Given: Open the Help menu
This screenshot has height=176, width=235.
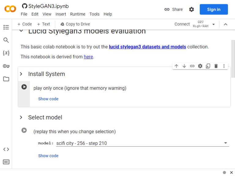Looking at the screenshot, I should coord(108,14).
